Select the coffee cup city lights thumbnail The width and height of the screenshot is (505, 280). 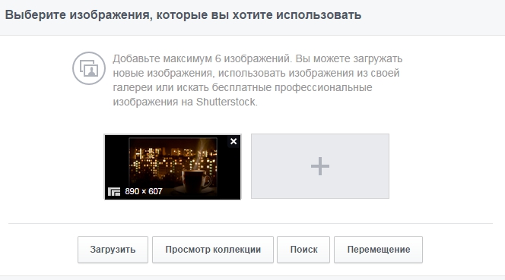[x=173, y=167]
